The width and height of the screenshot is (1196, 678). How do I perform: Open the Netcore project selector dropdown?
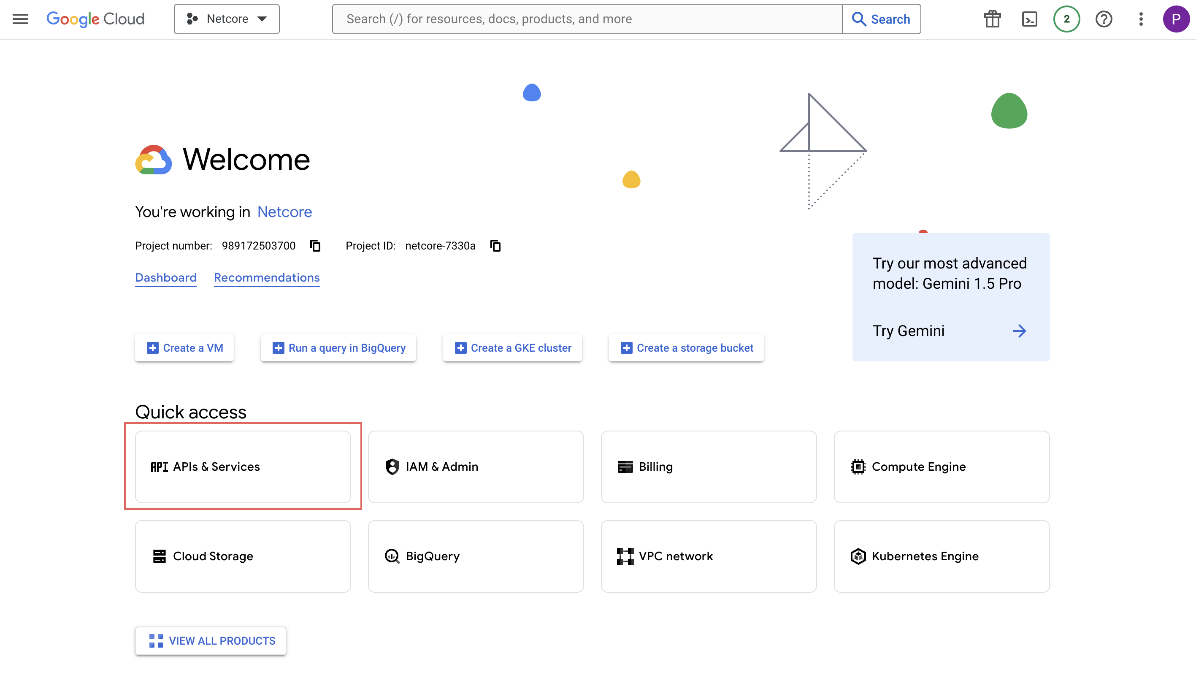point(227,19)
